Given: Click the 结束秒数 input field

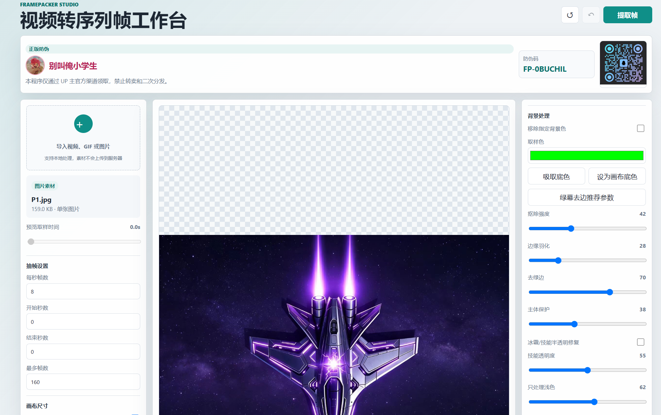Looking at the screenshot, I should 83,352.
